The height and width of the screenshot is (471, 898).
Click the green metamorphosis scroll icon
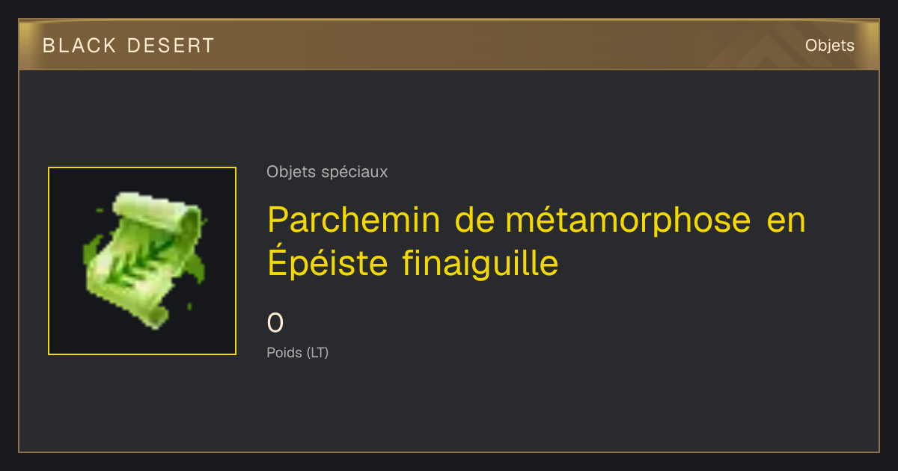(142, 261)
